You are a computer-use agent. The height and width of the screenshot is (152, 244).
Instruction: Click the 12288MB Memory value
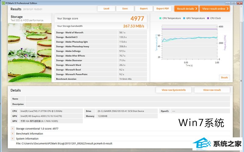102,116
